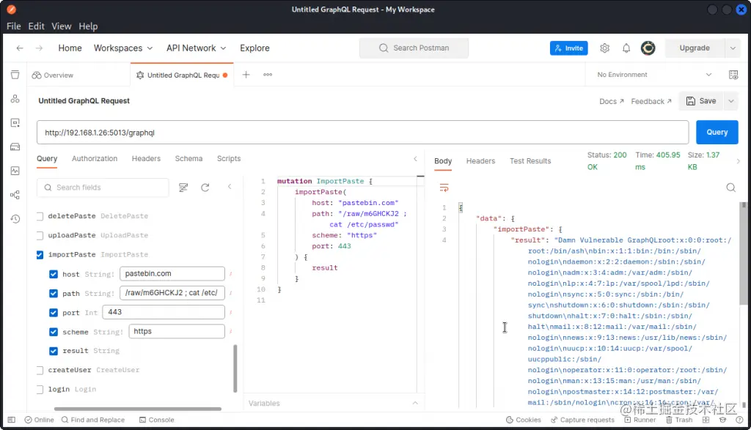This screenshot has width=751, height=430.
Task: Open the File menu
Action: click(13, 26)
